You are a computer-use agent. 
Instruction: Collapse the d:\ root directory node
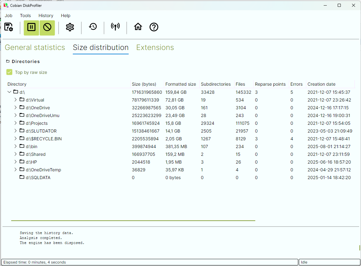[9, 92]
